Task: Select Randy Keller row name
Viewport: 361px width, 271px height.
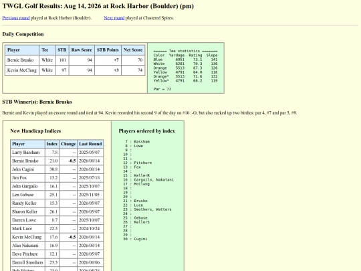Action: tap(25, 203)
